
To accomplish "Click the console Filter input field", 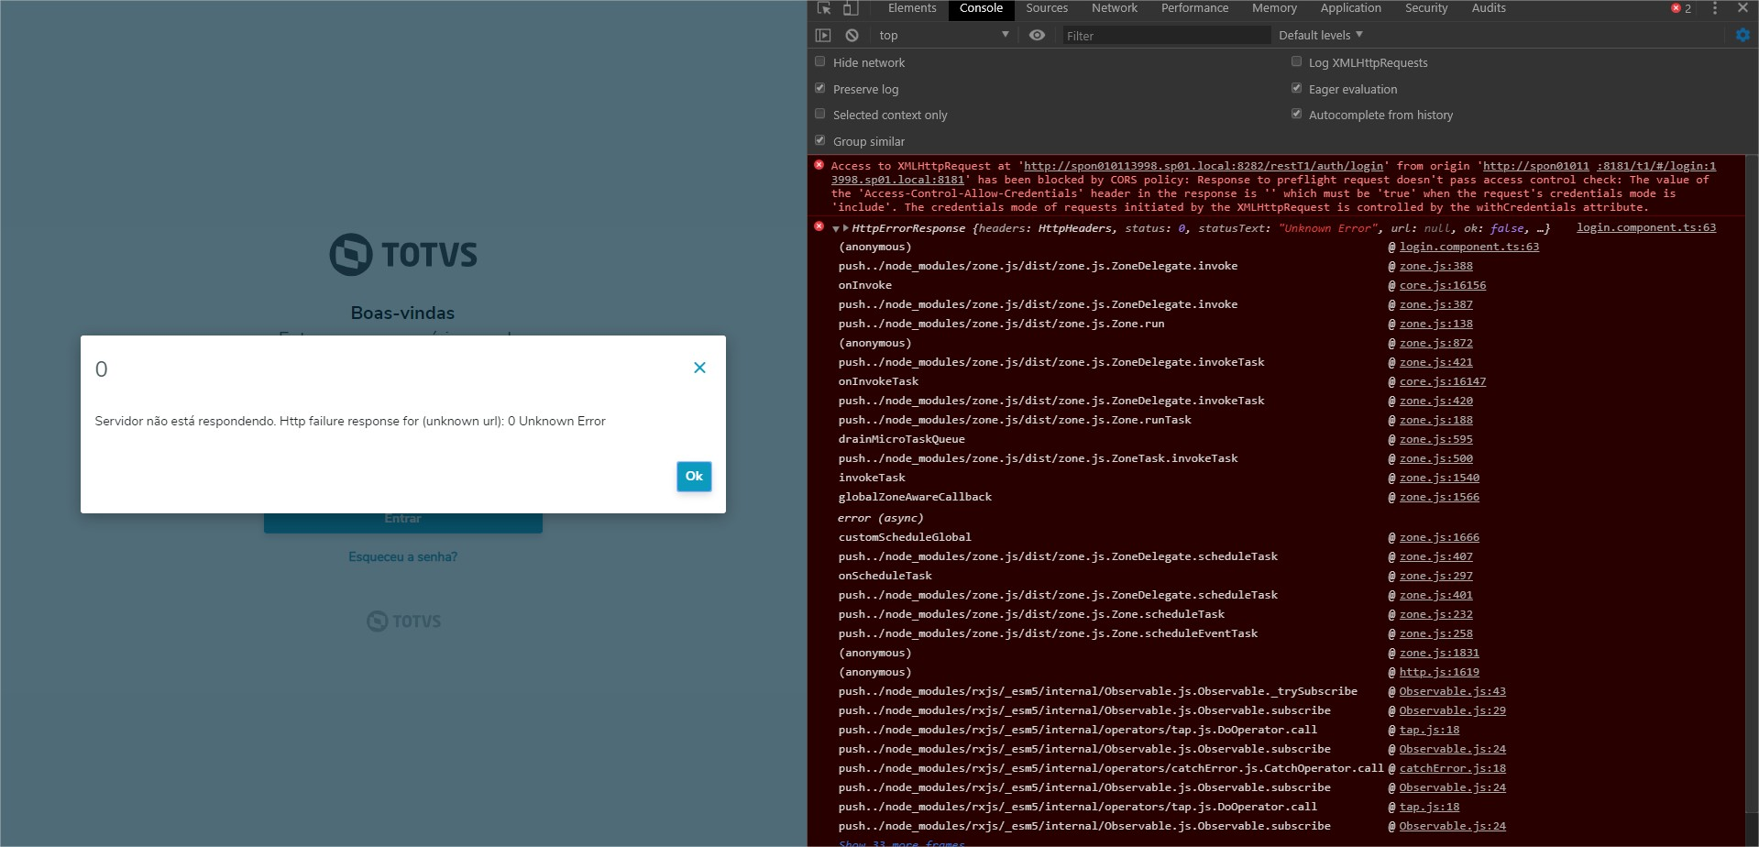I will point(1165,36).
